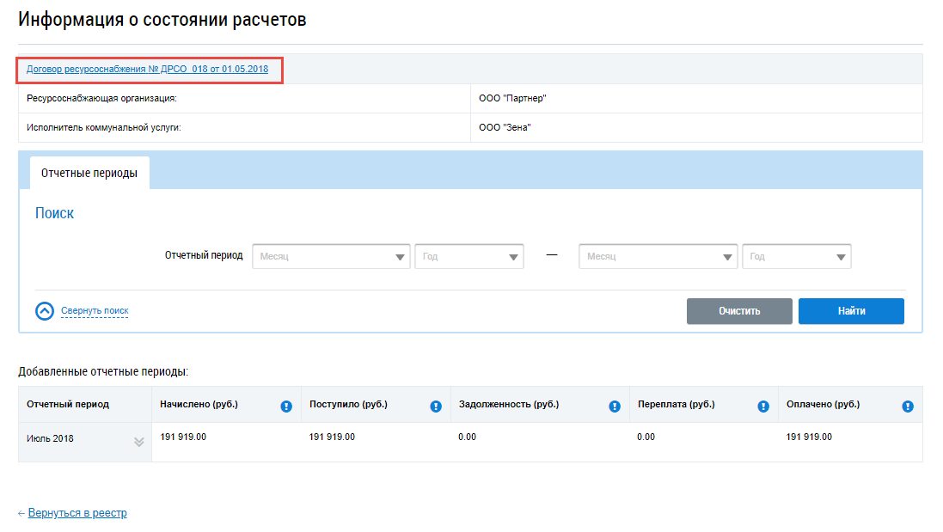Click the Оплачено value 191 919.00 cell
This screenshot has width=943, height=532.
809,437
